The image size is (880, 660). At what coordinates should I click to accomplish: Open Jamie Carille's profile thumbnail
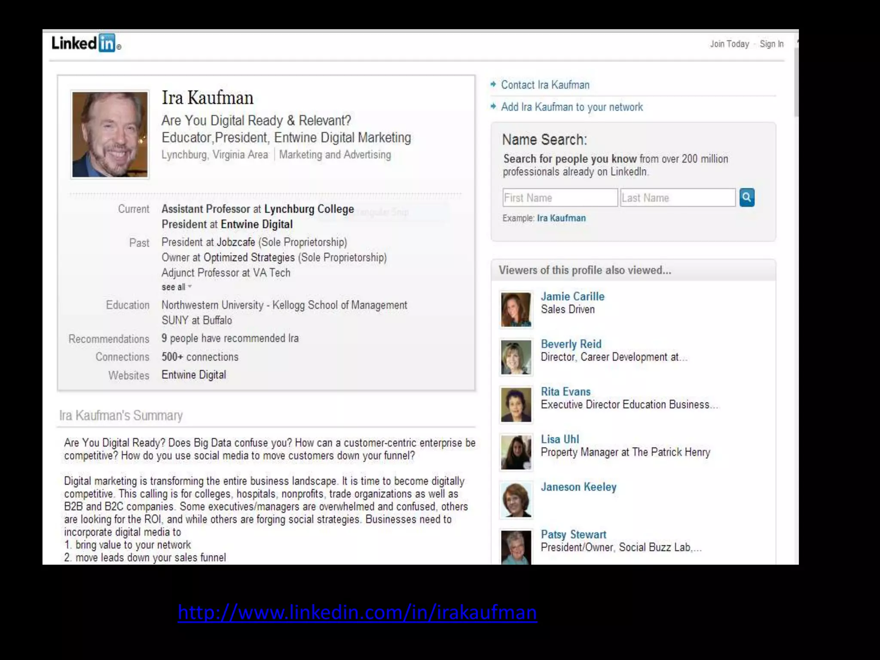pos(516,309)
